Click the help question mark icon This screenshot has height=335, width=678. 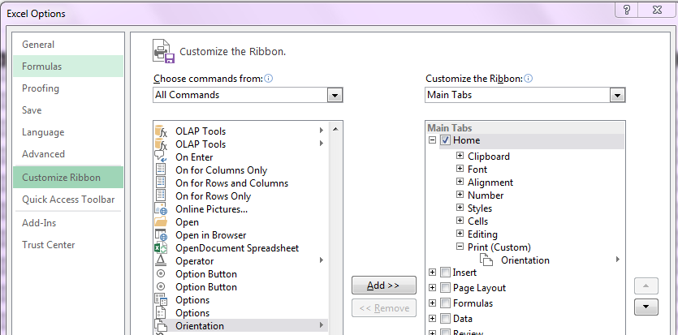pyautogui.click(x=628, y=10)
